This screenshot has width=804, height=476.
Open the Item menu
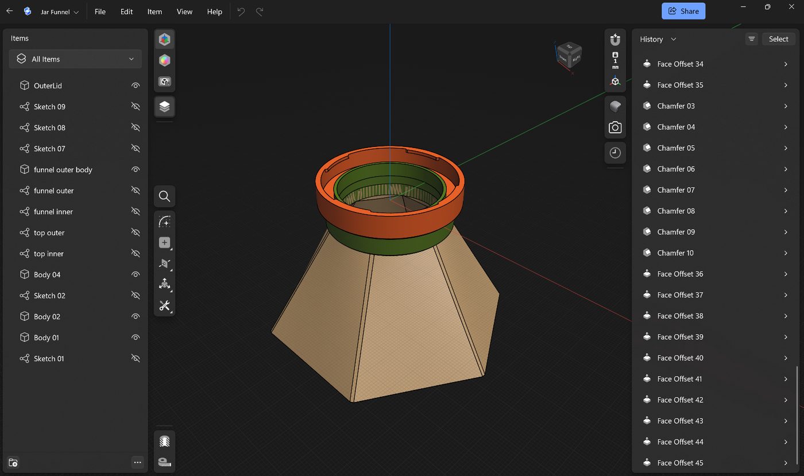154,11
